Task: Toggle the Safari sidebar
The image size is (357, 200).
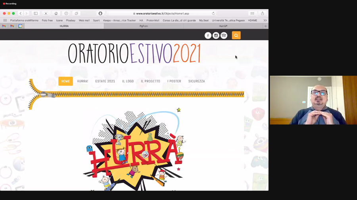Action: [x=36, y=13]
